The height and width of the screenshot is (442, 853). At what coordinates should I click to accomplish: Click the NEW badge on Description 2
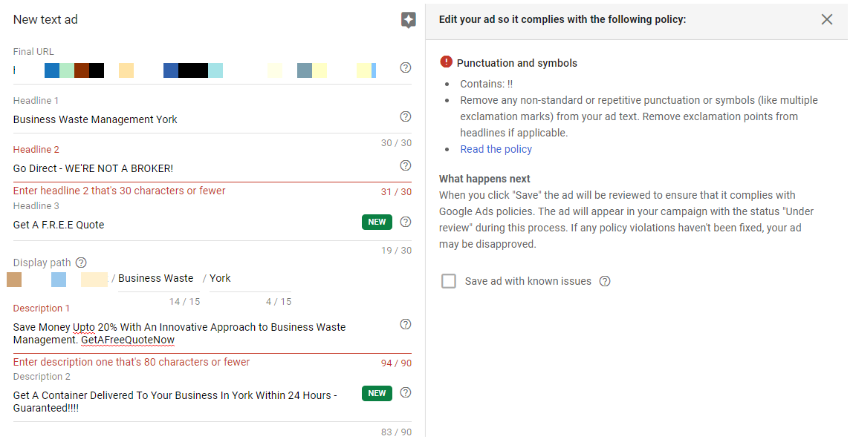(377, 393)
